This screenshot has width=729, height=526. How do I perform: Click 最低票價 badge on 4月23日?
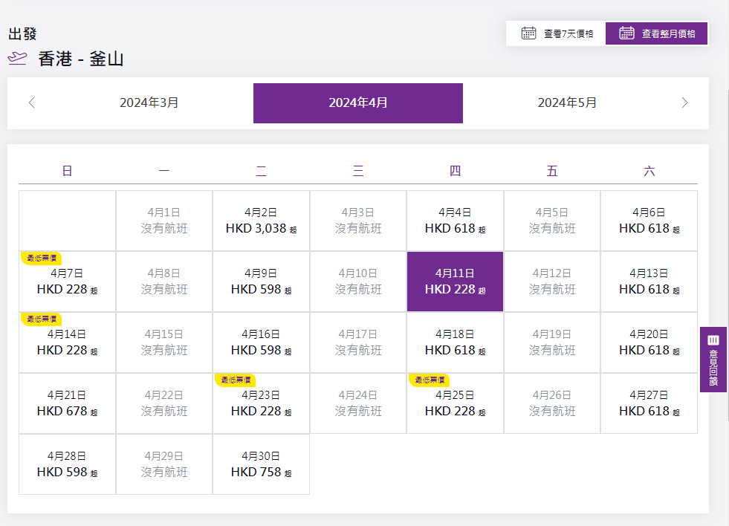(236, 380)
